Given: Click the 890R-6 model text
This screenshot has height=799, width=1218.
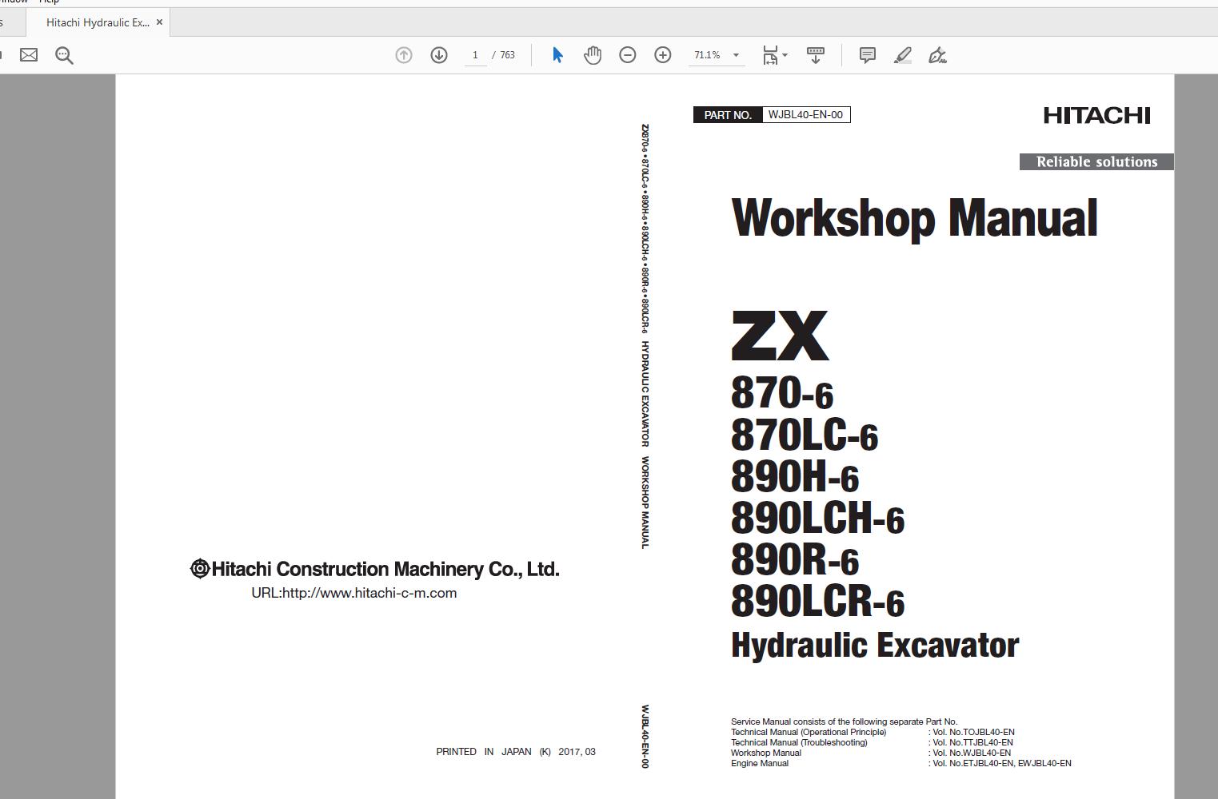Looking at the screenshot, I should coord(795,559).
